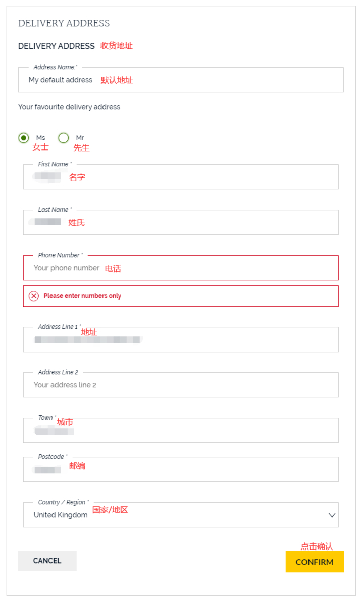Viewport: 361px width, 599px height.
Task: Click the Country / Region chevron arrow
Action: 332,515
